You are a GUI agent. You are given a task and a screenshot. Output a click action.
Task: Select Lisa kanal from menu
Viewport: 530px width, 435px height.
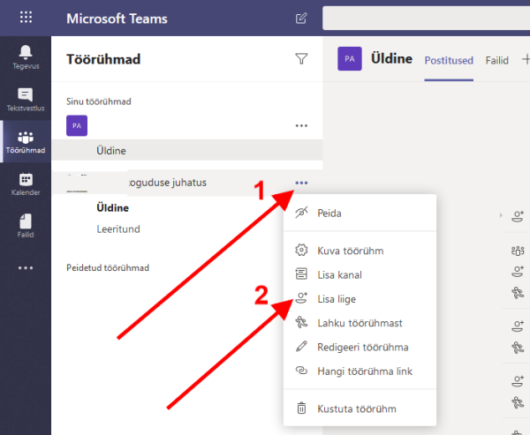coord(339,274)
